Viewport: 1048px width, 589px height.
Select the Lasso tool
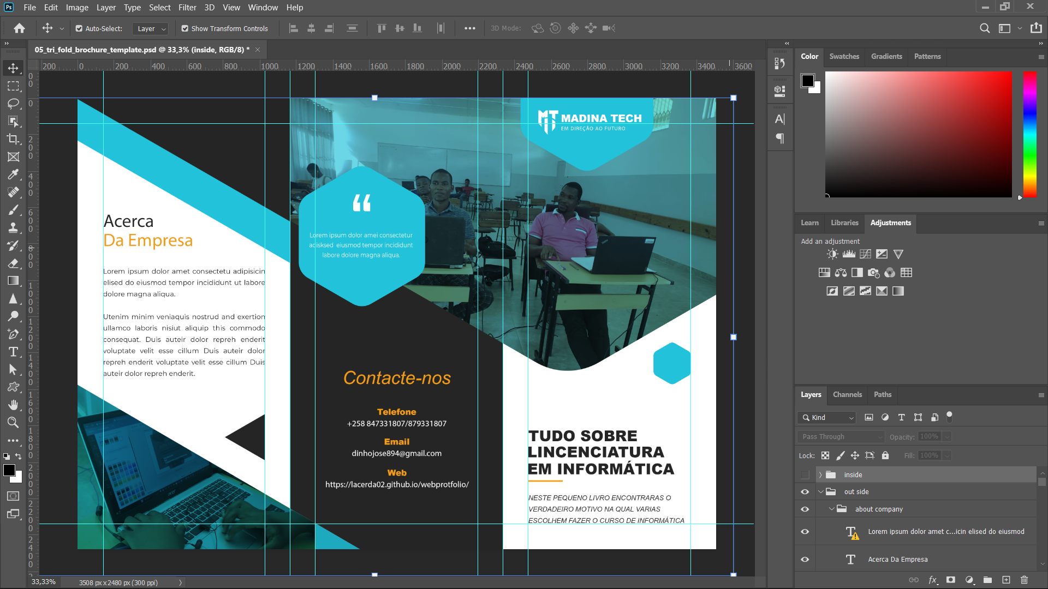[13, 104]
